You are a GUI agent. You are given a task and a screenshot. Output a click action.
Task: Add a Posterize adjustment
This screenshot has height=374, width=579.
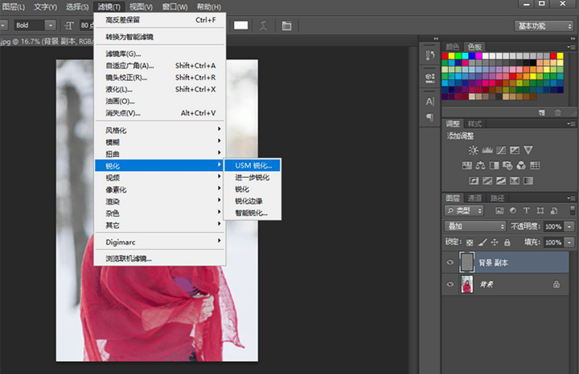click(x=487, y=181)
